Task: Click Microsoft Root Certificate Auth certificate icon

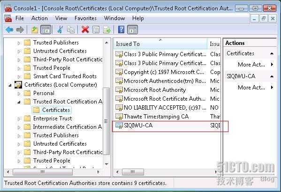Action: (x=119, y=99)
